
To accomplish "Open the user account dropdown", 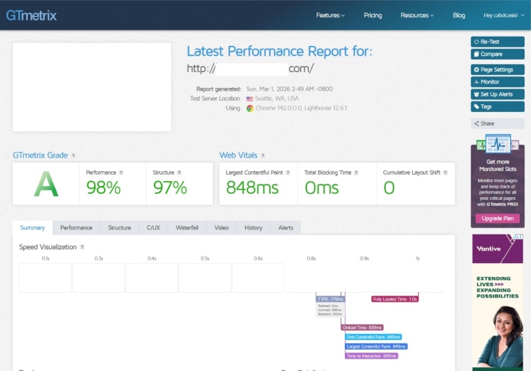I will (x=504, y=15).
